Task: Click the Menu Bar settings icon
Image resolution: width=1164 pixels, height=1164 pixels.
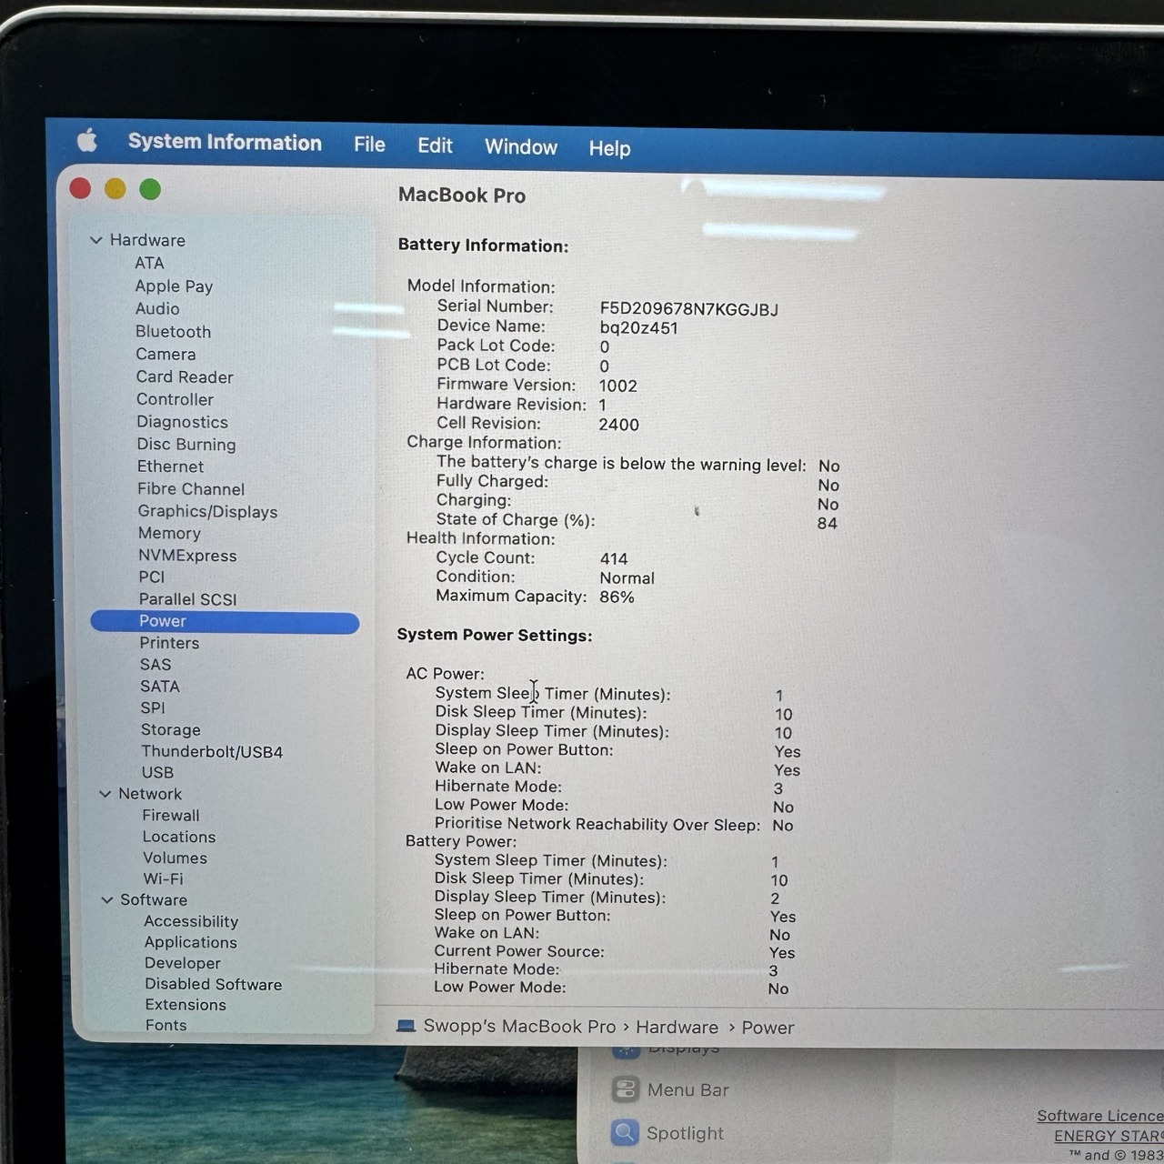Action: coord(626,1089)
